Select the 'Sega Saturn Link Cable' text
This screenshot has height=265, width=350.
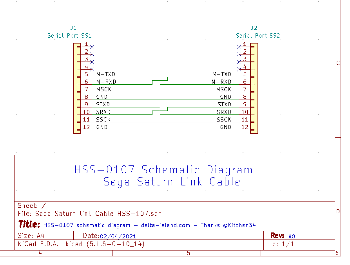point(172,182)
